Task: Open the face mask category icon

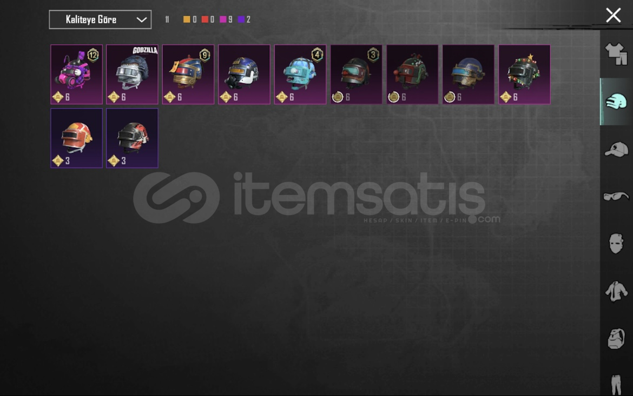Action: 616,243
